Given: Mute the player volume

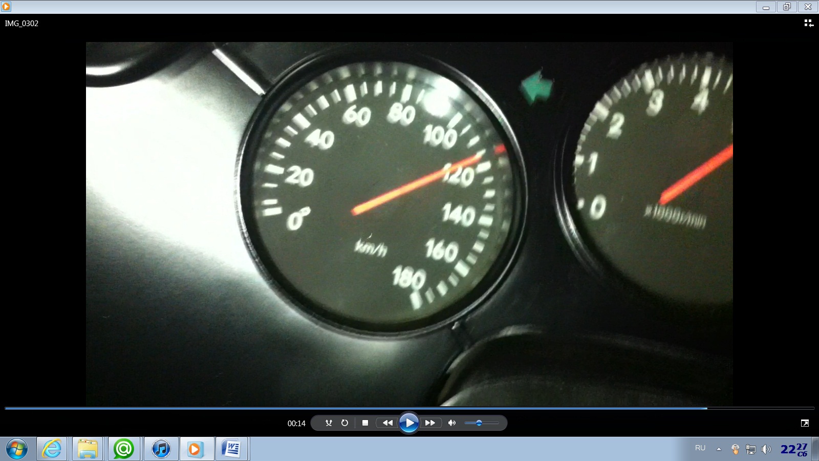Looking at the screenshot, I should pos(451,423).
